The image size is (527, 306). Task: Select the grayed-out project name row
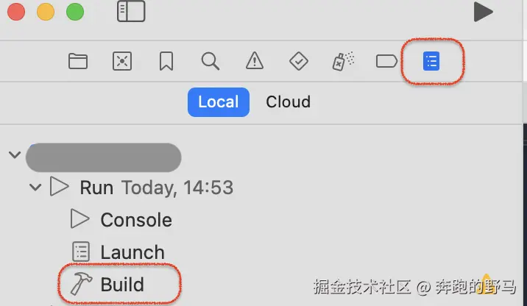tap(104, 157)
